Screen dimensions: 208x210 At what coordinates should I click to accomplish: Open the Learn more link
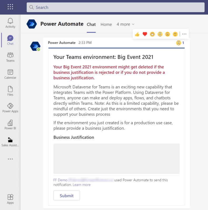pos(82,185)
